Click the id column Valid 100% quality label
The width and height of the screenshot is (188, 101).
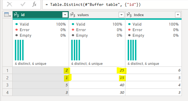[x=40, y=24]
